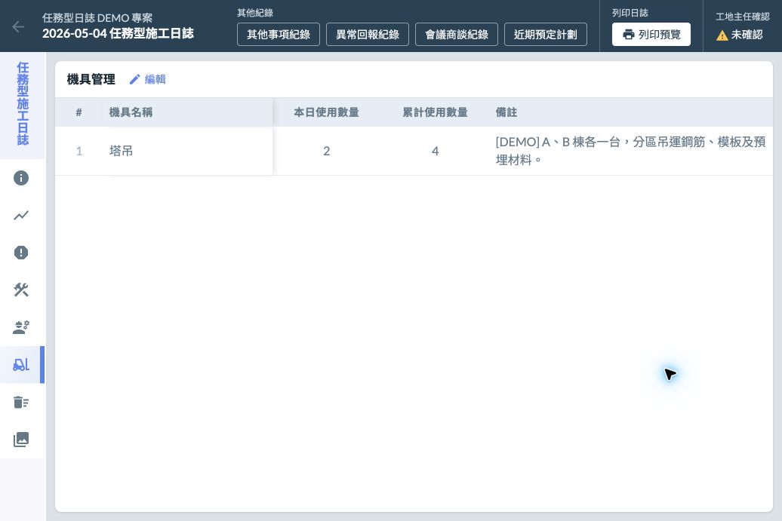Screen dimensions: 782x521
Task: Click the 機具管理 section title
Action: pos(91,79)
